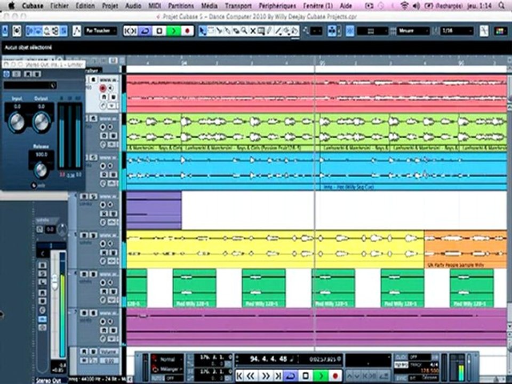512x384 pixels.
Task: Click the 94. 4. 4. 48 position display
Action: tap(268, 359)
